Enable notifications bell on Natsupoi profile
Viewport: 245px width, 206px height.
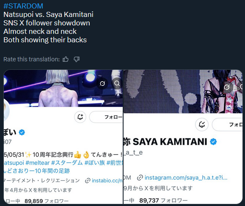pyautogui.click(x=80, y=117)
